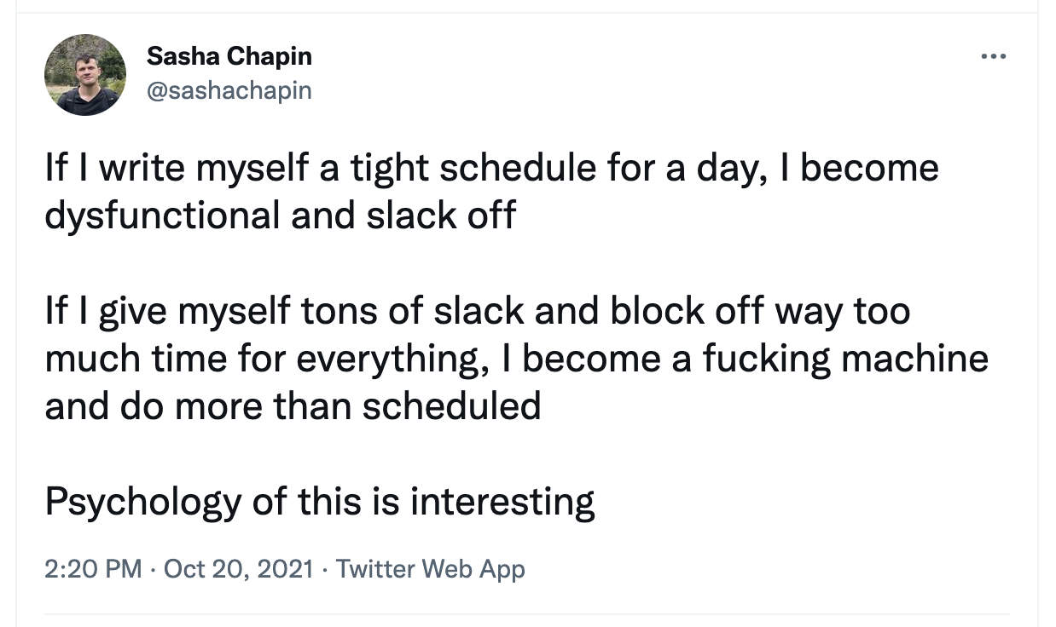Screen dimensions: 1056x627
Task: Click the Oct 20, 2021 date
Action: point(238,568)
